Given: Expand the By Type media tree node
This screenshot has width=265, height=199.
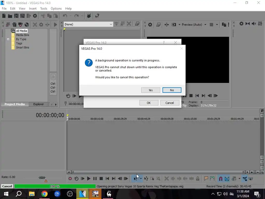Looking at the screenshot, I should [x=8, y=39].
